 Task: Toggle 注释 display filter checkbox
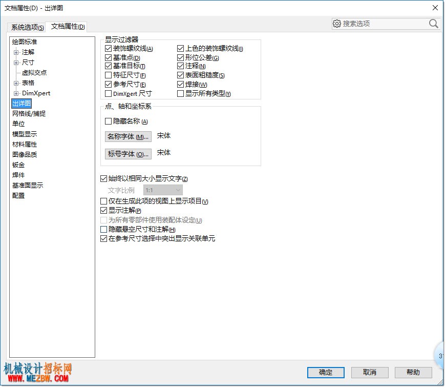coord(181,66)
